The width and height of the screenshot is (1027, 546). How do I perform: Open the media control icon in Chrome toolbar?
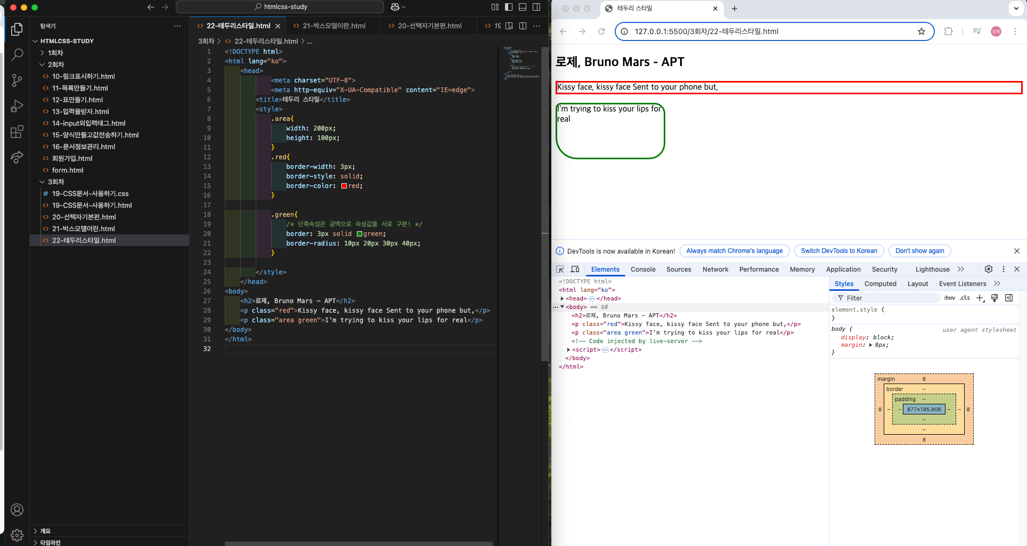(x=976, y=31)
